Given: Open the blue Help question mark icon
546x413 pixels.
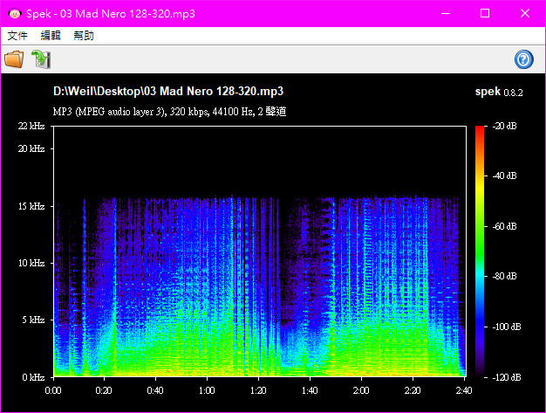Looking at the screenshot, I should click(524, 59).
